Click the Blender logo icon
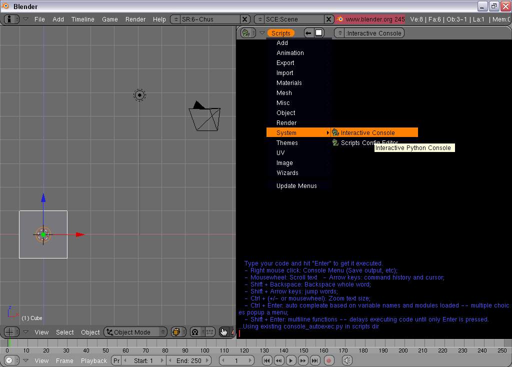Screen dimensions: 512x367 [x=340, y=19]
